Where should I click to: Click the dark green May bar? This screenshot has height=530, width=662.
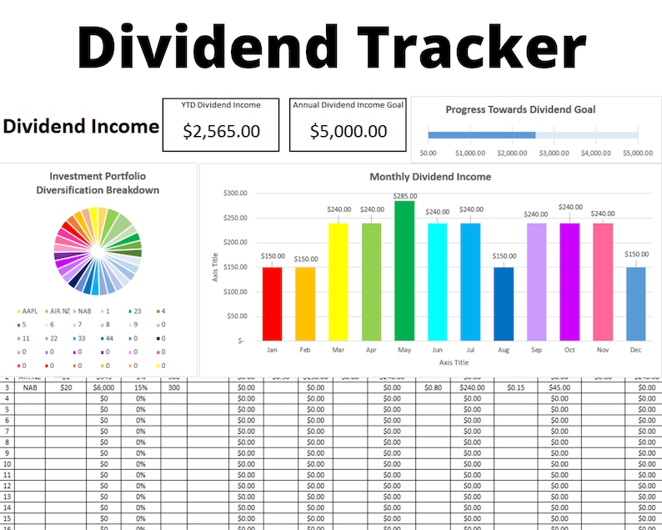[404, 271]
